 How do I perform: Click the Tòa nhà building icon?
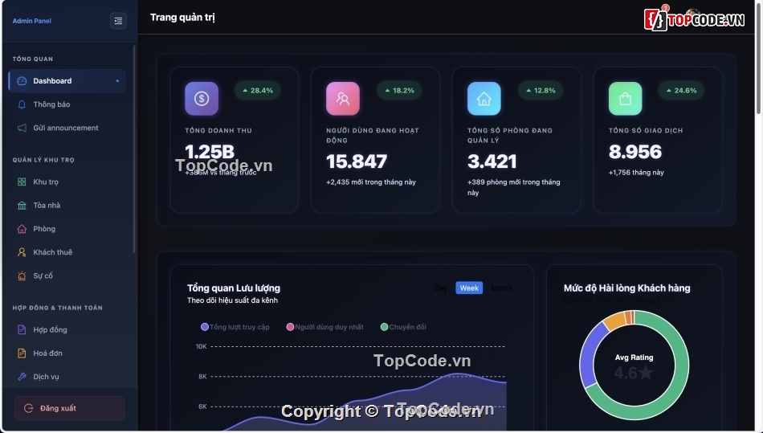pos(22,206)
